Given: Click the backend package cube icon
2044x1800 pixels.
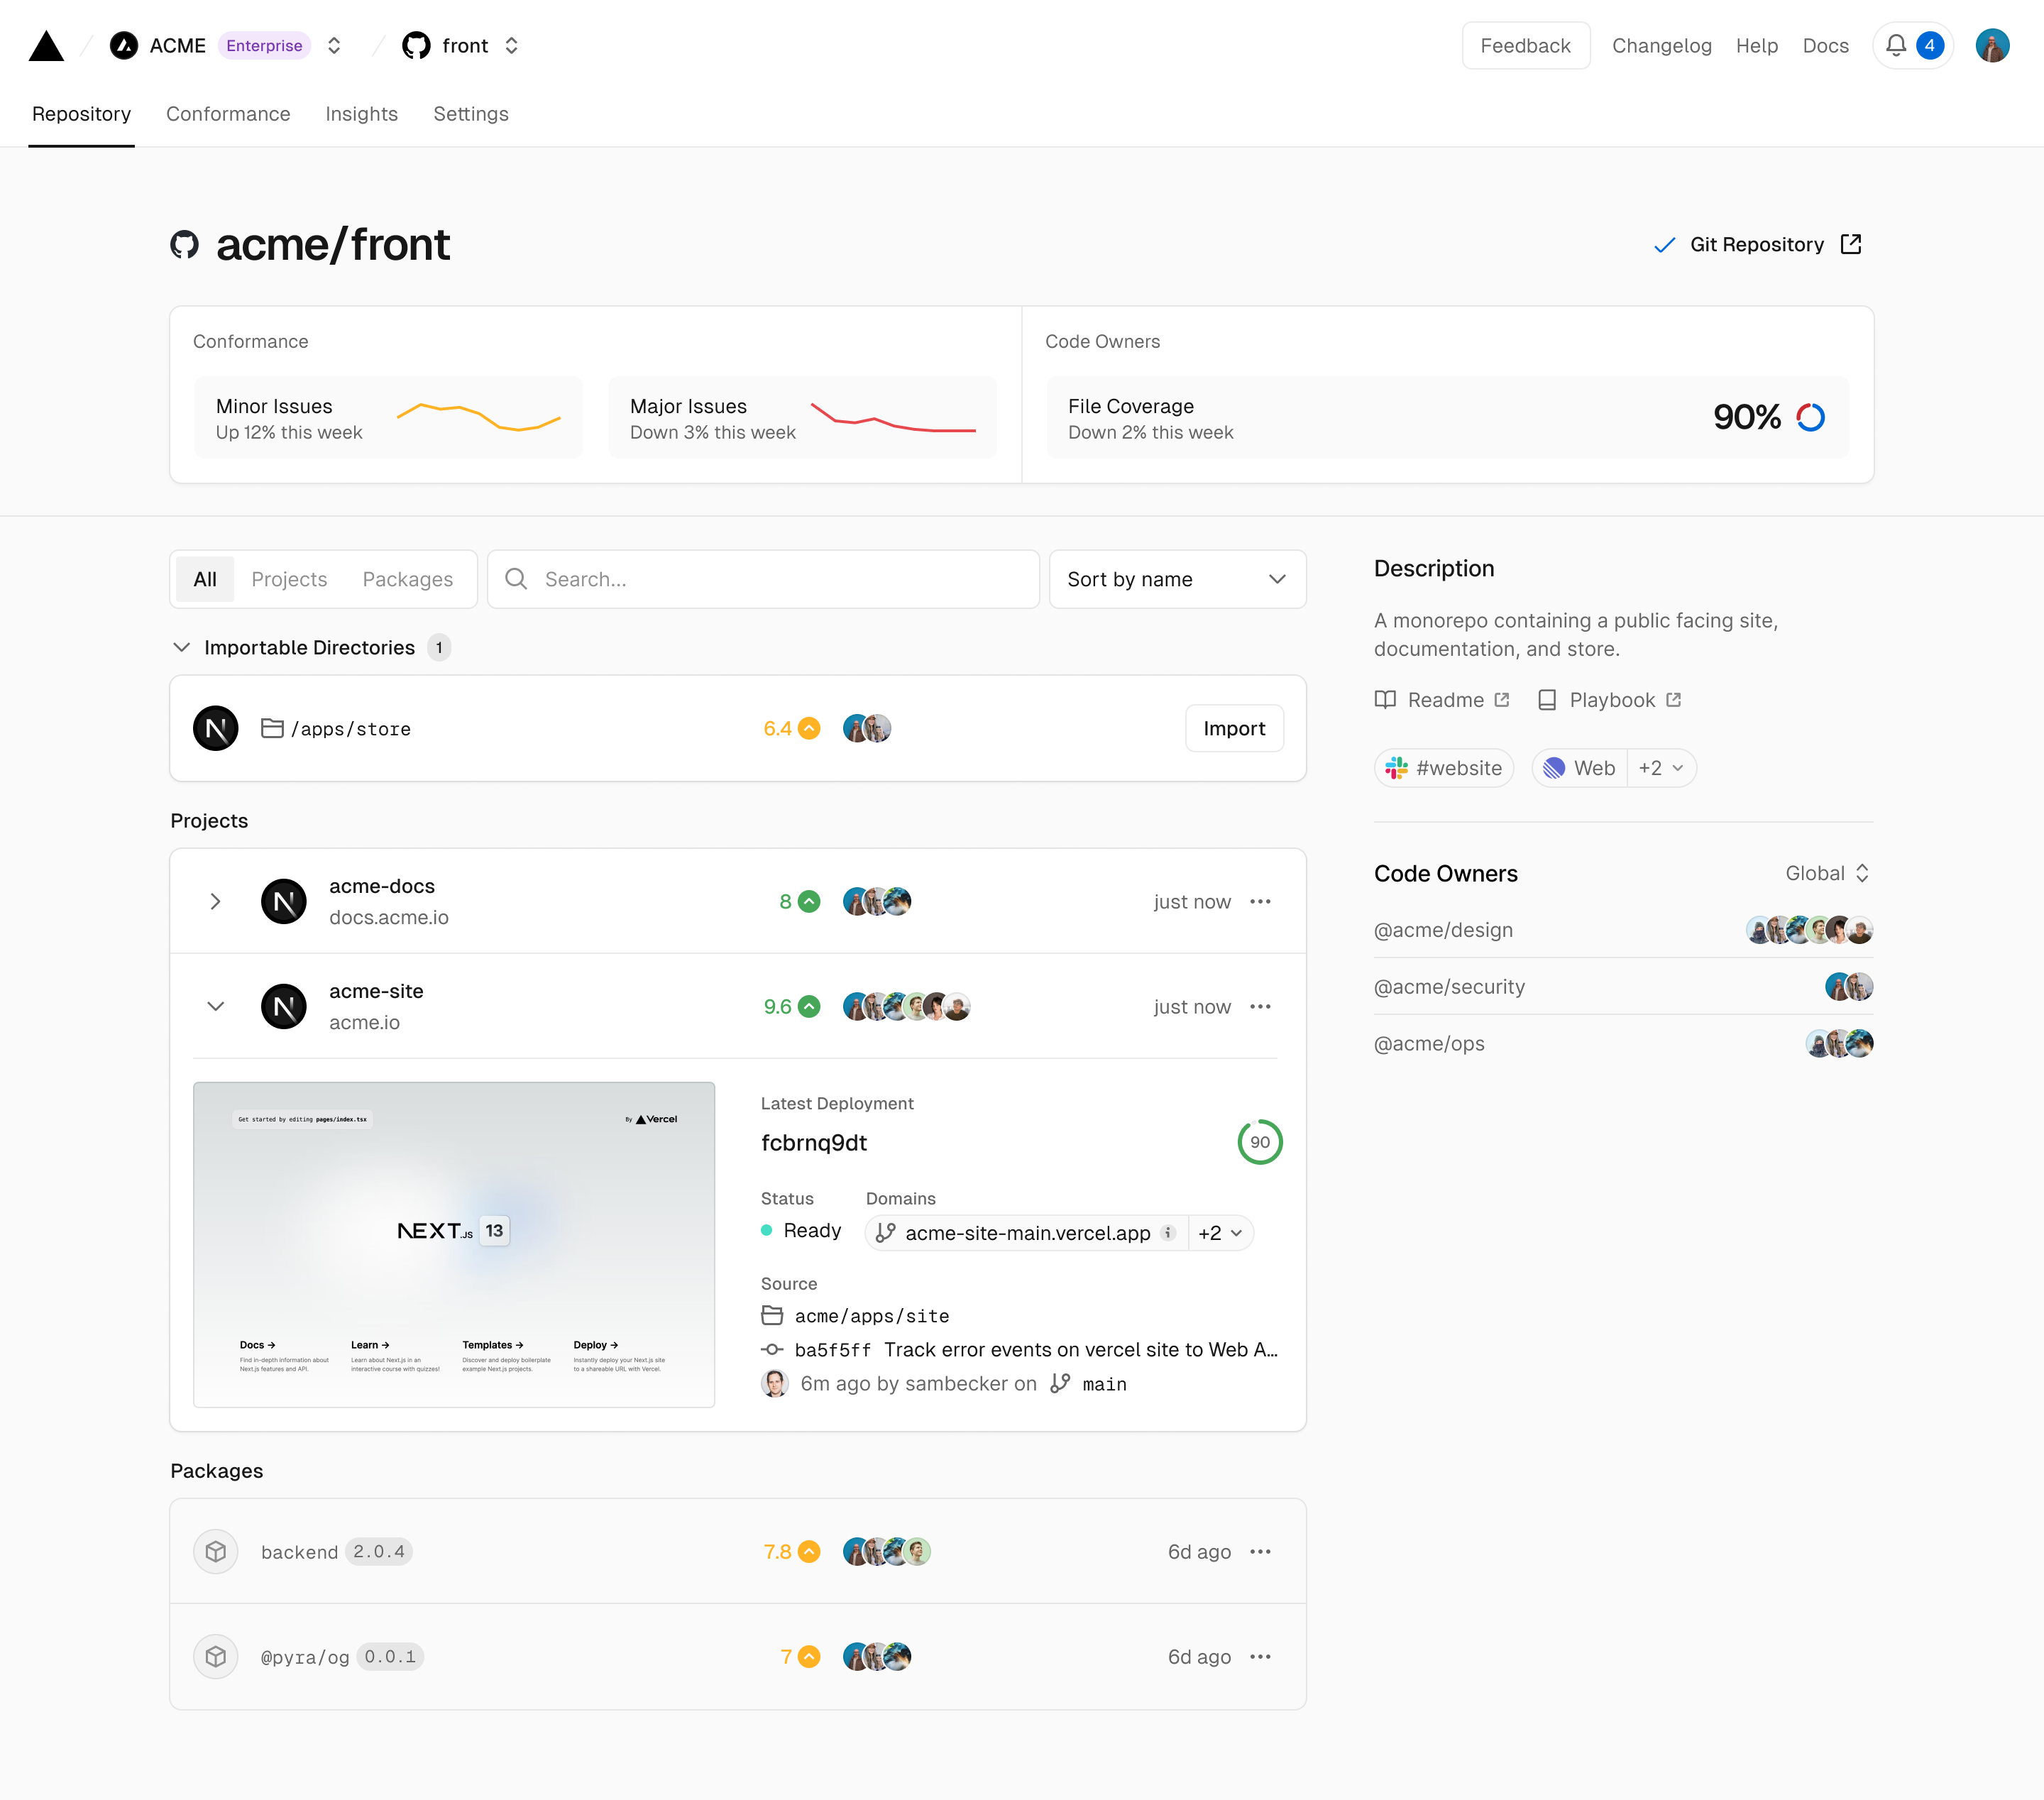Looking at the screenshot, I should (x=216, y=1552).
